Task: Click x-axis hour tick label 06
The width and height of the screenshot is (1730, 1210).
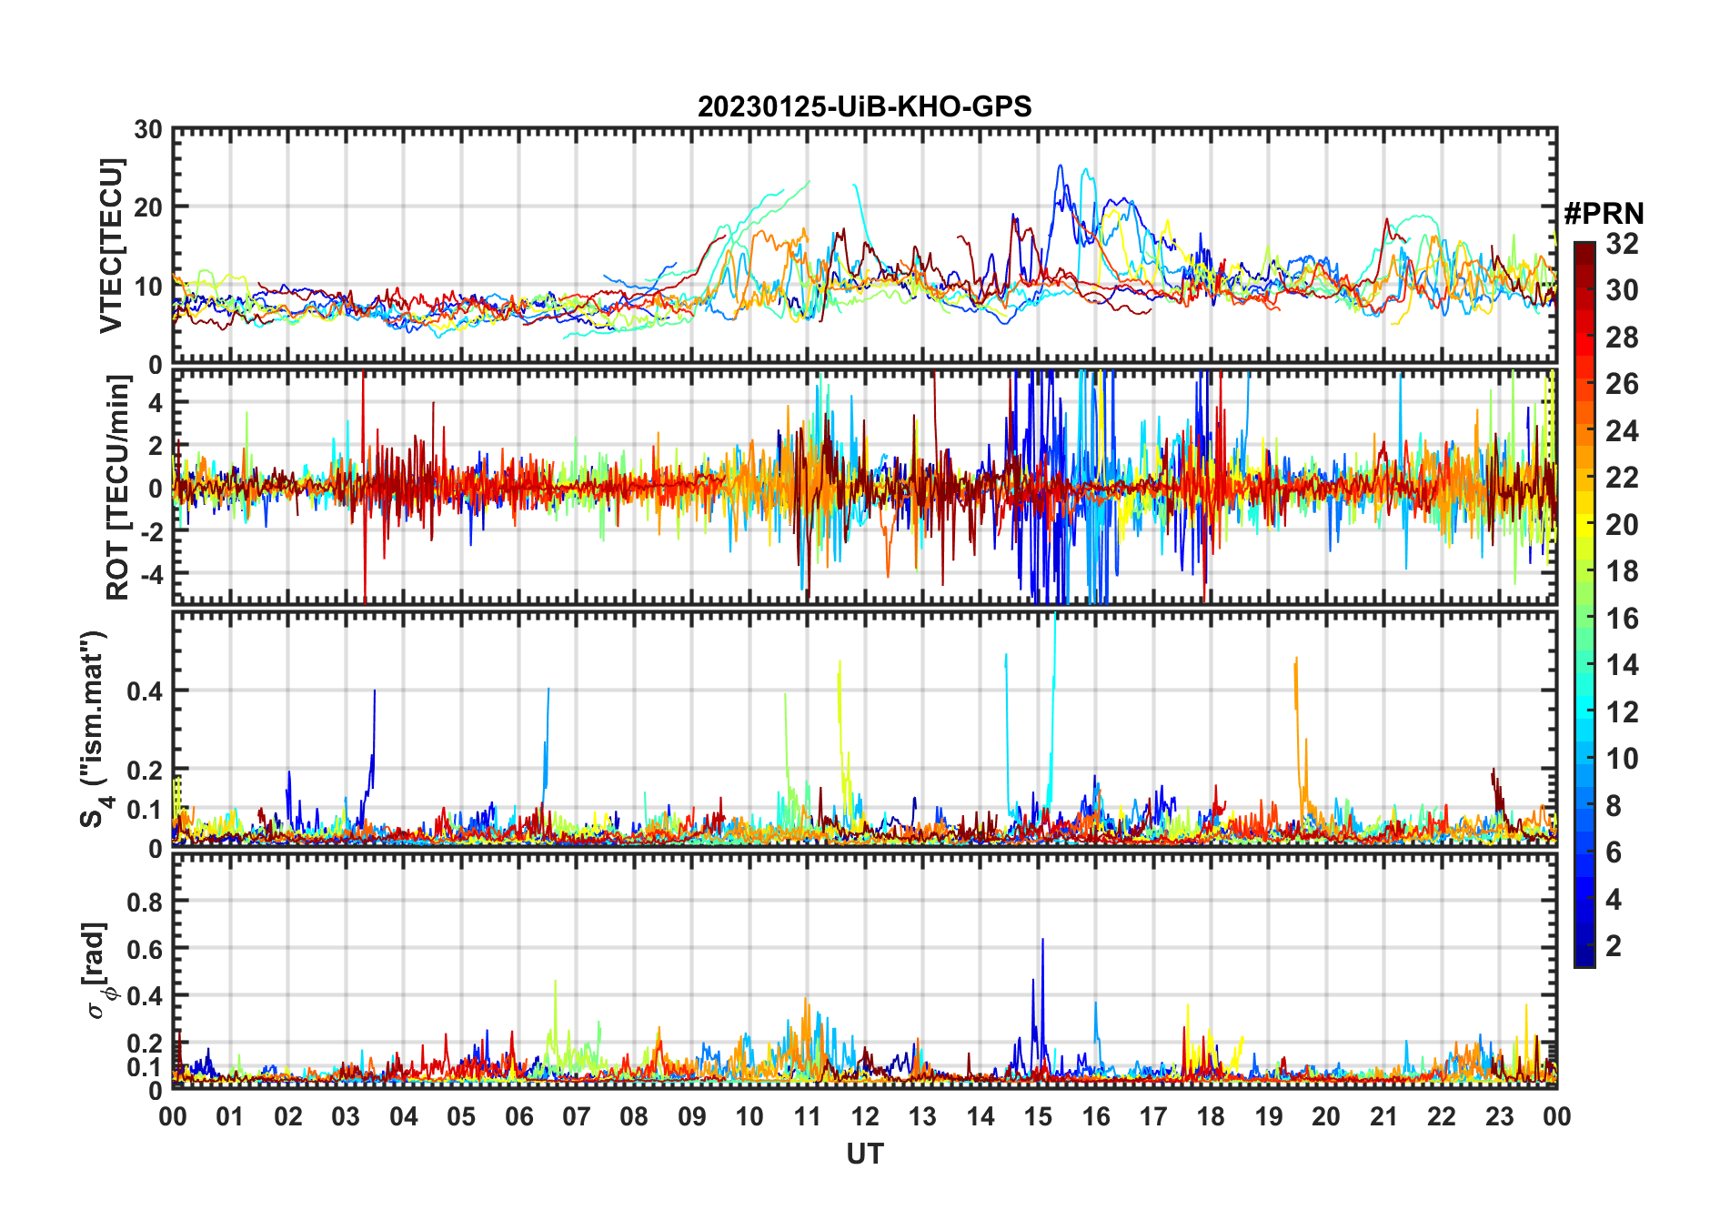Action: (x=518, y=1116)
